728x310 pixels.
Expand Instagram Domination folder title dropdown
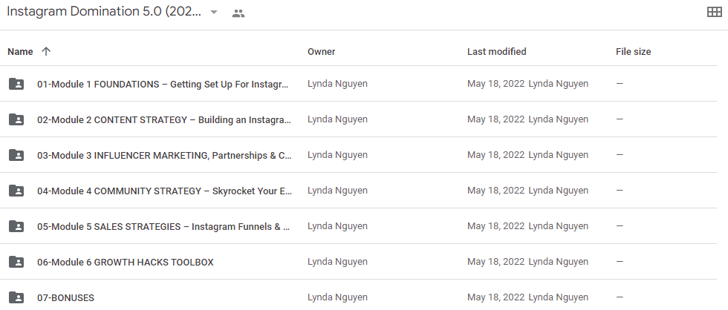coord(214,13)
